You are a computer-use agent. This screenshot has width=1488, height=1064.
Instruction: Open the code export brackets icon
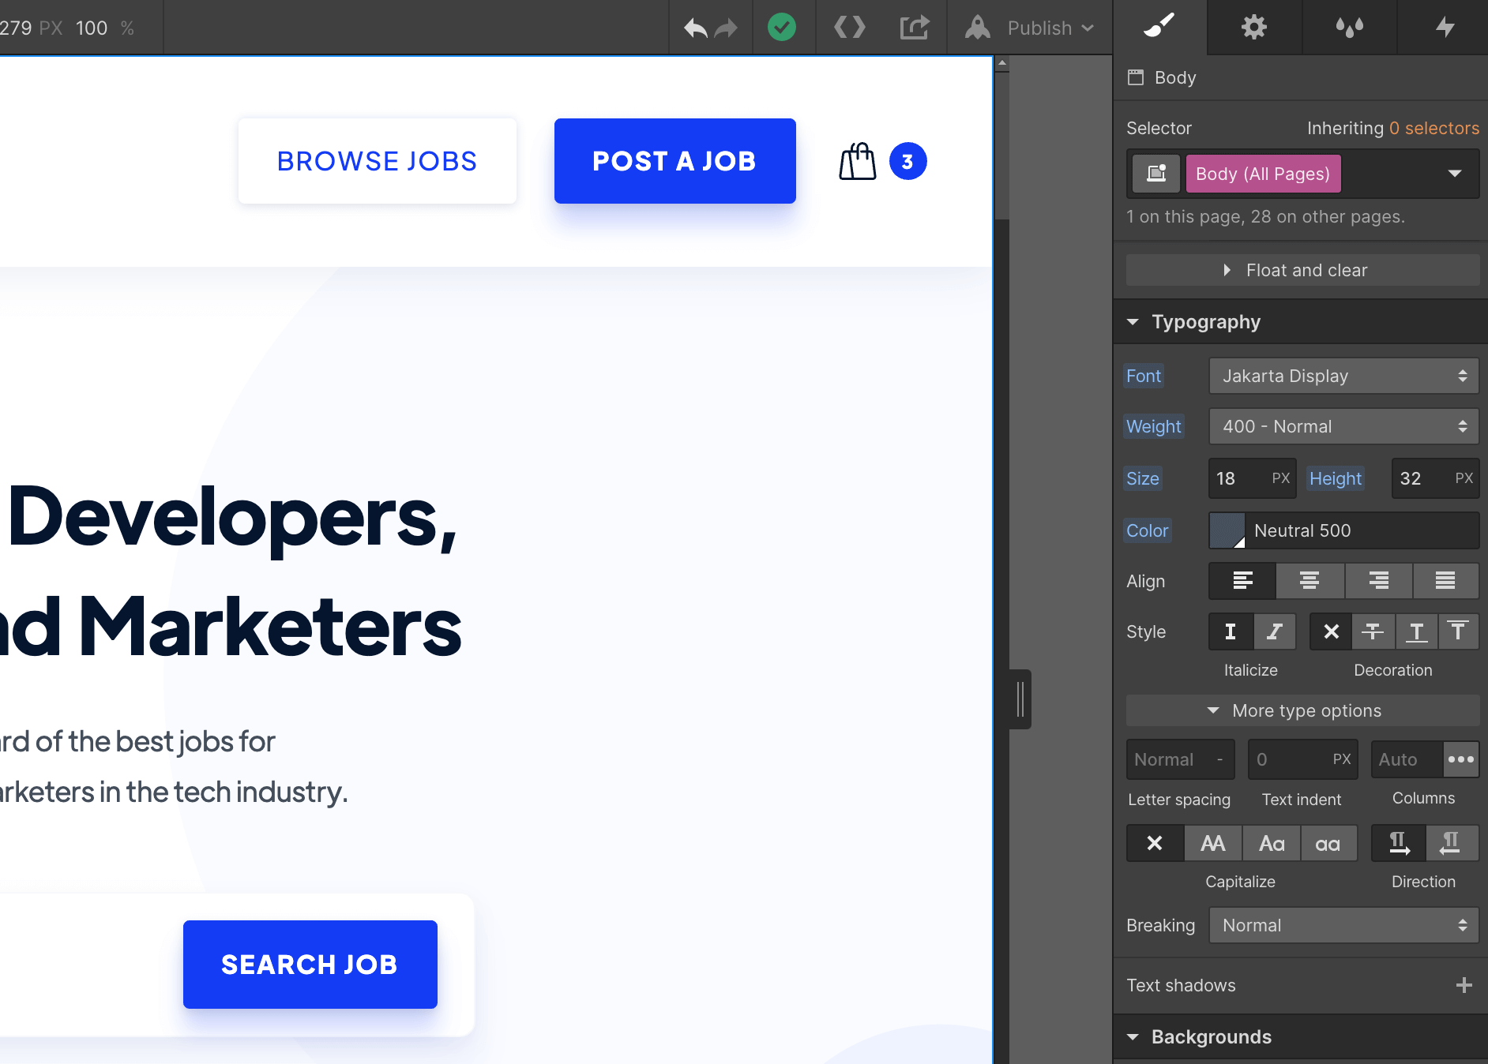pyautogui.click(x=850, y=28)
